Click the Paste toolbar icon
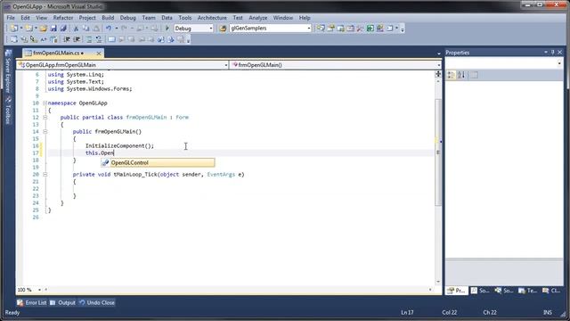 (96, 29)
